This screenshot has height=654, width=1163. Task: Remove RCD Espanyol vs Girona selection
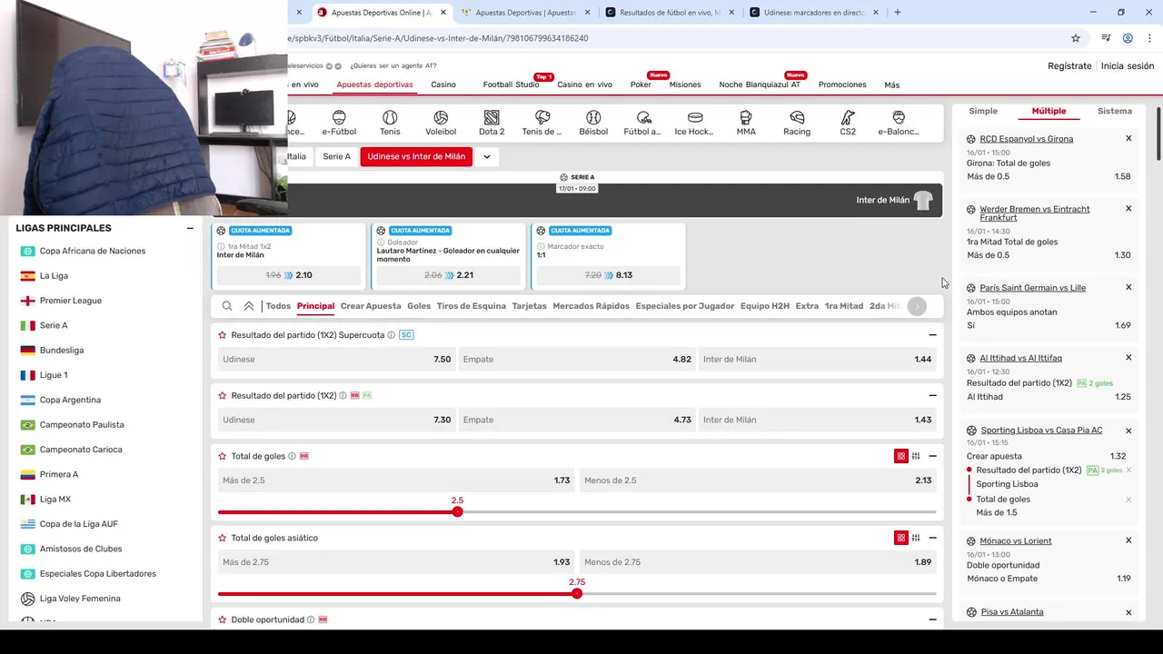1128,138
